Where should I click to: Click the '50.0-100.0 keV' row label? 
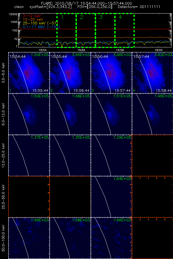(x=4, y=238)
